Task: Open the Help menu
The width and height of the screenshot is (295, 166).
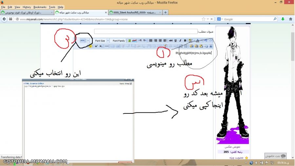Action: tap(60, 7)
